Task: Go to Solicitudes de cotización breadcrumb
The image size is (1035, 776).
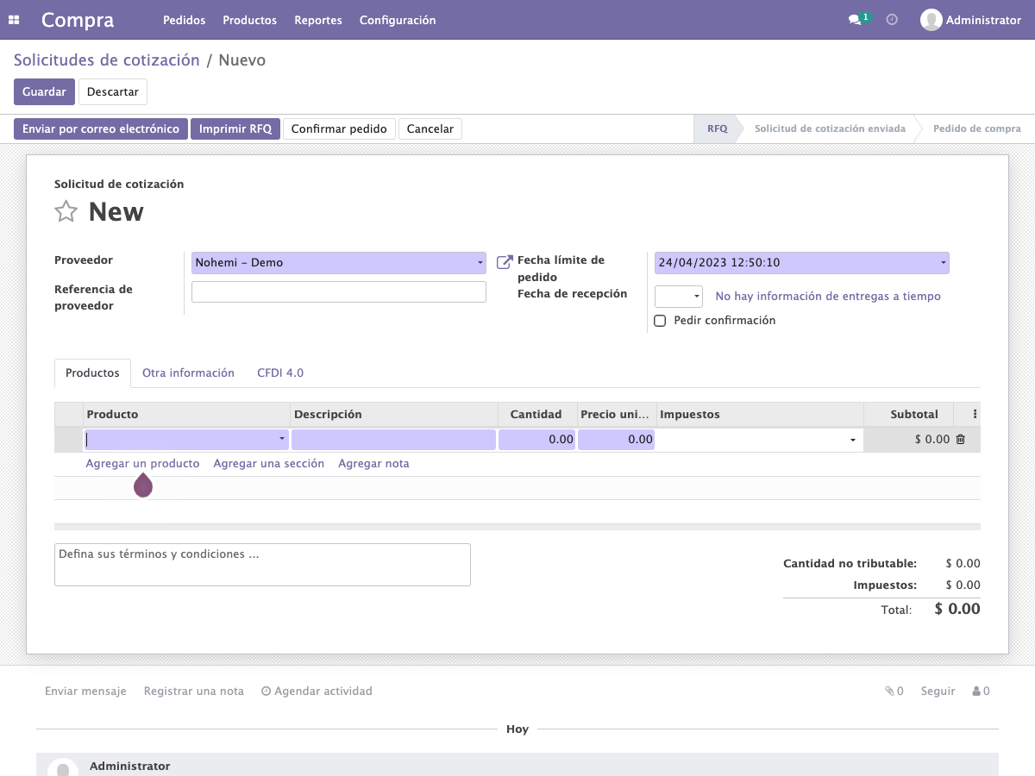Action: coord(107,60)
